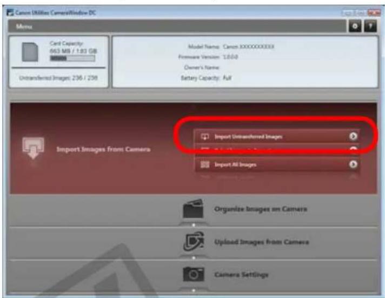This screenshot has height=298, width=385.
Task: Click the Card Capacity 663 MB value
Action: 73,51
